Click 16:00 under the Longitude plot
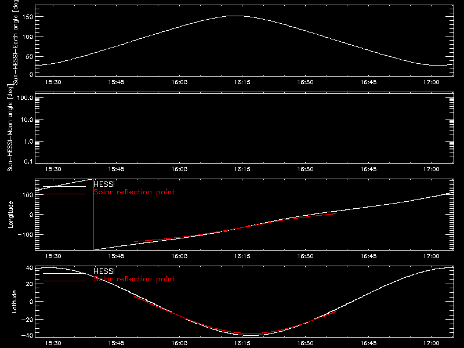 click(179, 256)
